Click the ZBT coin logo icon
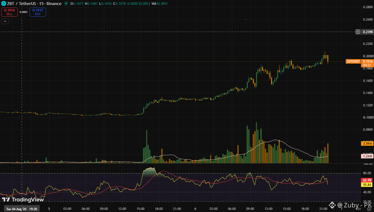Image resolution: width=374 pixels, height=212 pixels. 4,4
